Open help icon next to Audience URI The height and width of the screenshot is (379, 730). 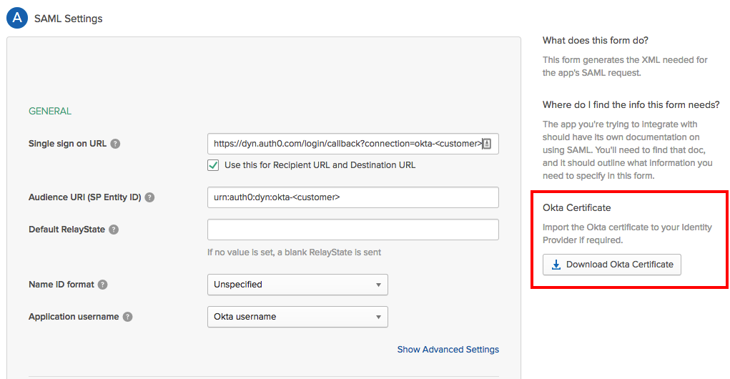point(149,197)
